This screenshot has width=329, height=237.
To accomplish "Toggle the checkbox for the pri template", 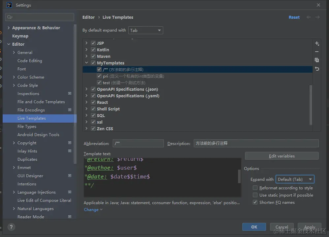I will tap(99, 76).
